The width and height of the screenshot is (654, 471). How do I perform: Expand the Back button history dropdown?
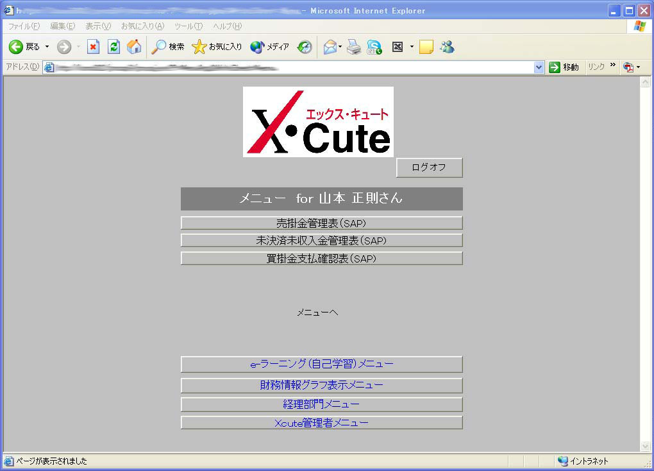(47, 47)
